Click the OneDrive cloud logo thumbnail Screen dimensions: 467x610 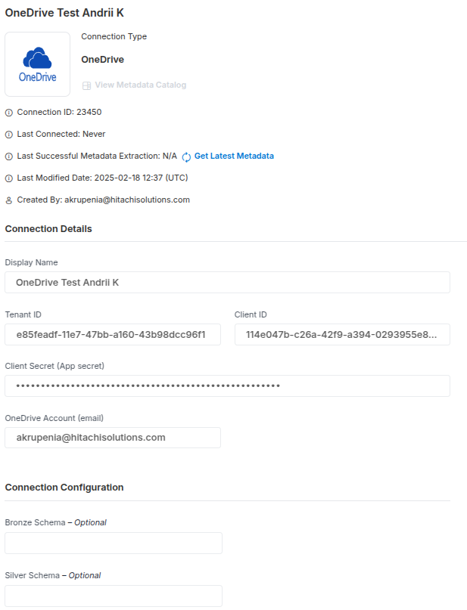click(x=37, y=64)
